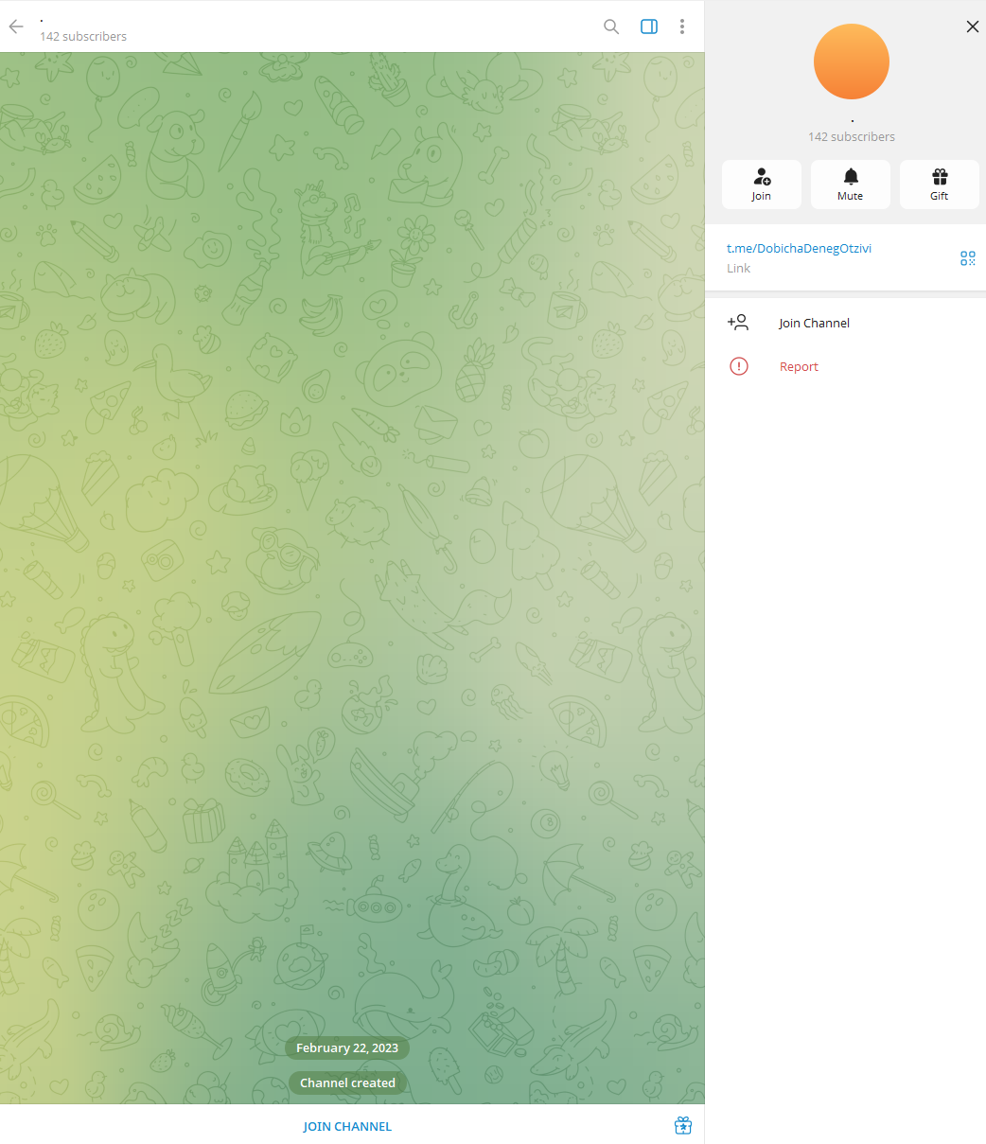
Task: Open the t.me/DobichaDenegOtzivi link
Action: [799, 248]
